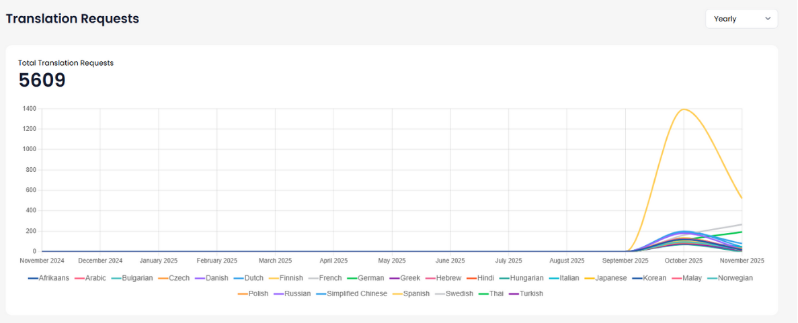Click the February 2025 axis label
The width and height of the screenshot is (798, 323).
click(216, 261)
